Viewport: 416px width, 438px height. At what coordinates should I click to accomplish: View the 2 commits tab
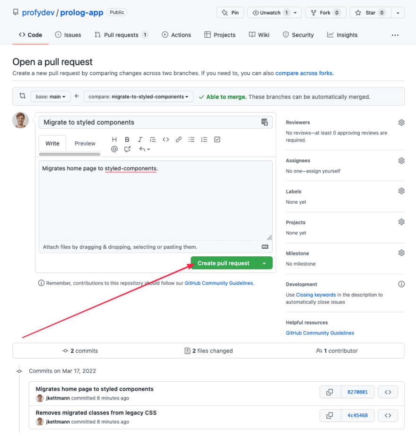80,351
